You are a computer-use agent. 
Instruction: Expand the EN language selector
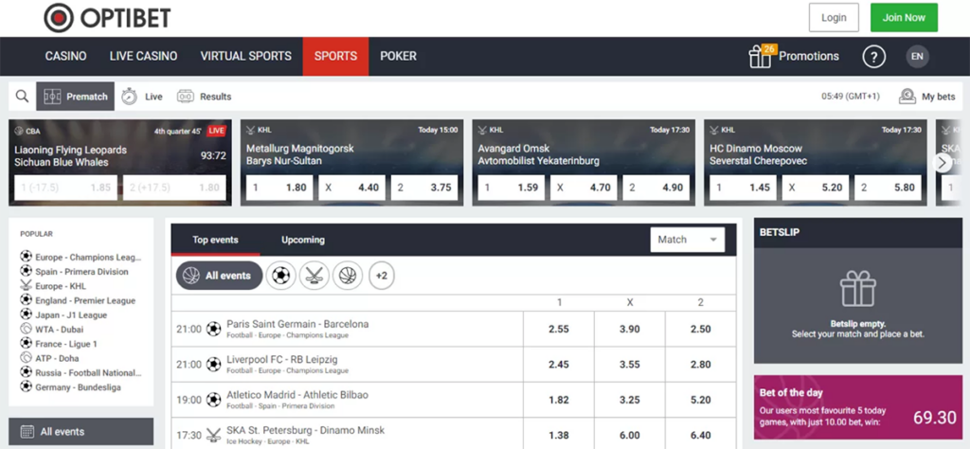point(917,57)
